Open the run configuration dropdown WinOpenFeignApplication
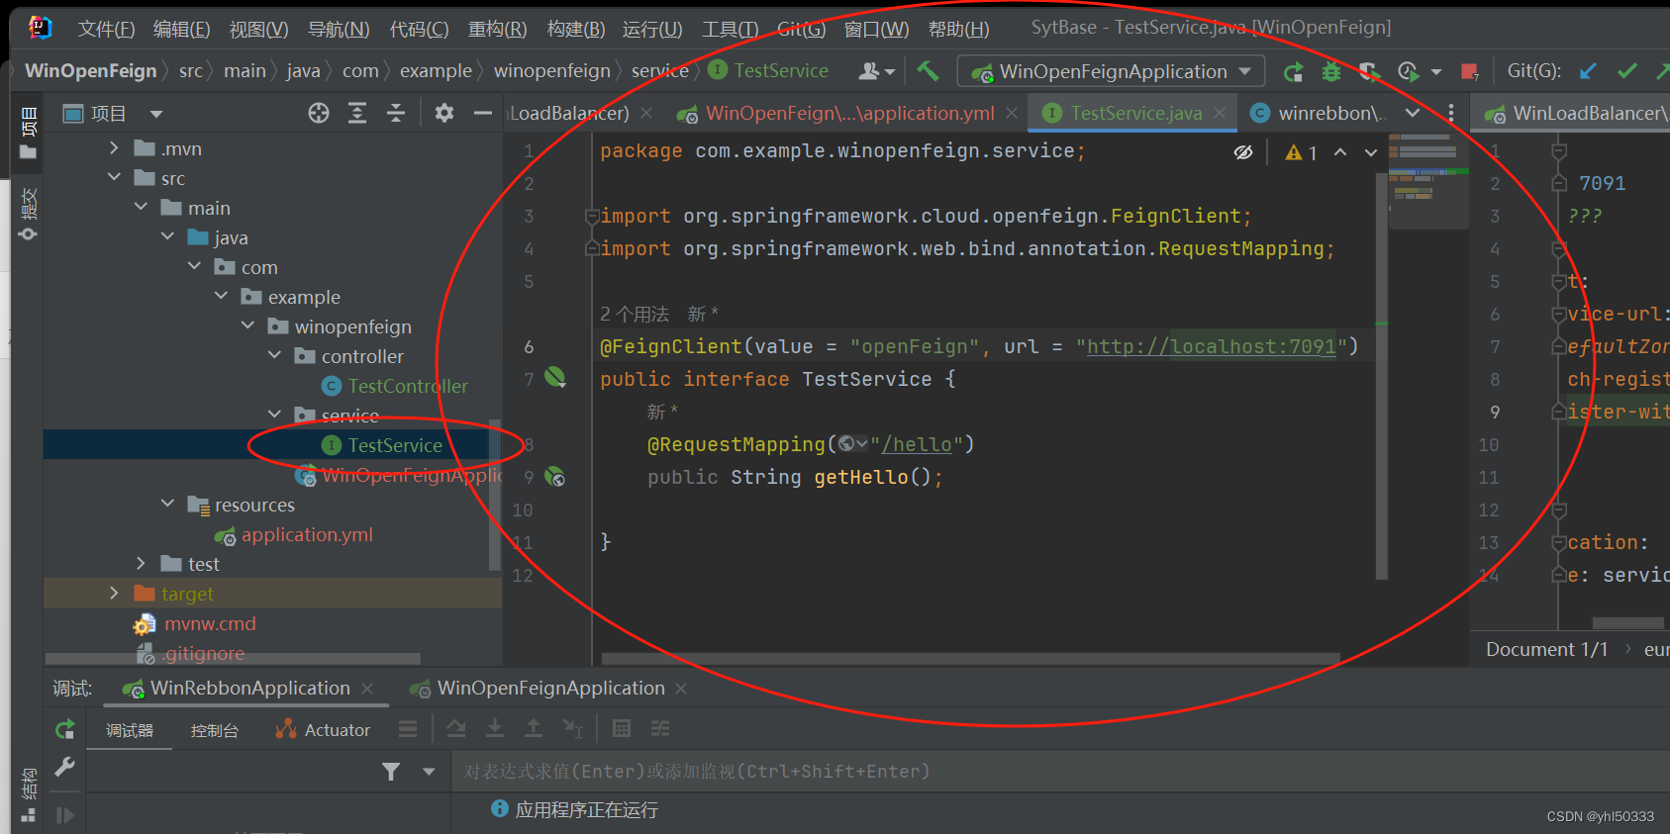The height and width of the screenshot is (834, 1670). click(x=1111, y=71)
